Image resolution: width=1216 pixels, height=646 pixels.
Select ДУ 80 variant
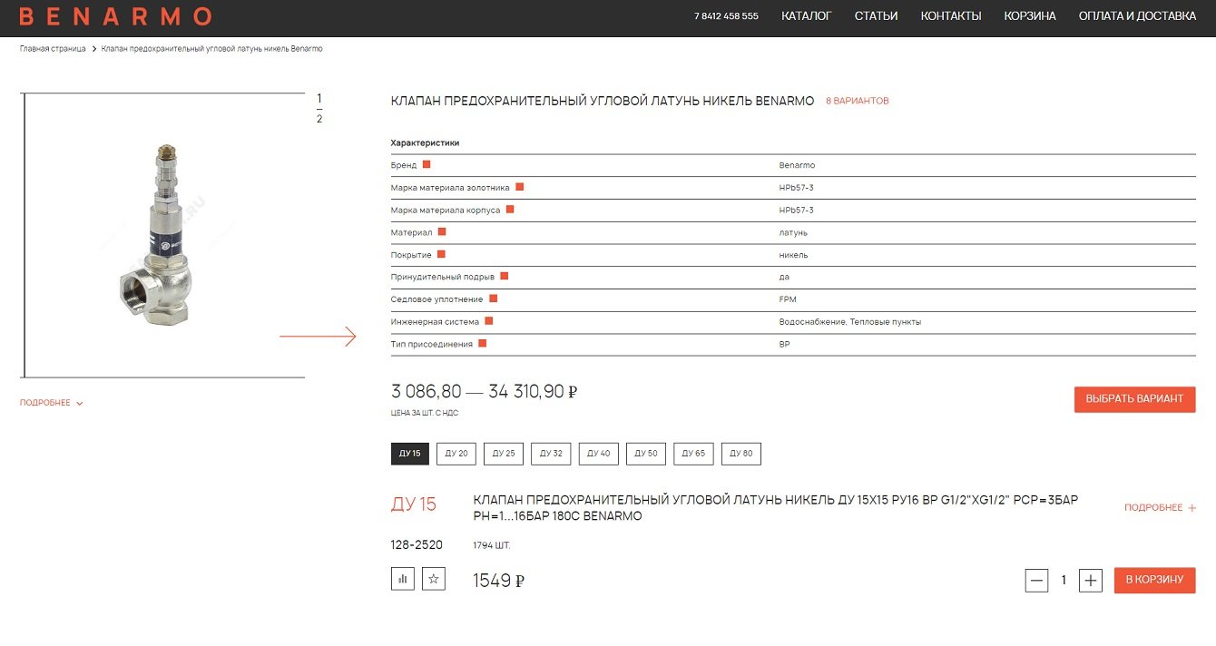tap(741, 454)
